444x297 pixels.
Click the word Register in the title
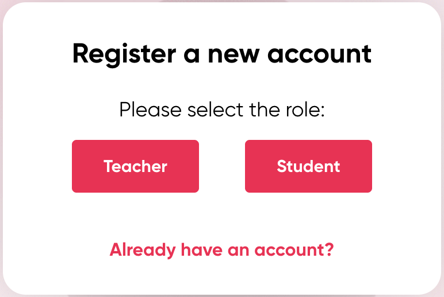(124, 54)
